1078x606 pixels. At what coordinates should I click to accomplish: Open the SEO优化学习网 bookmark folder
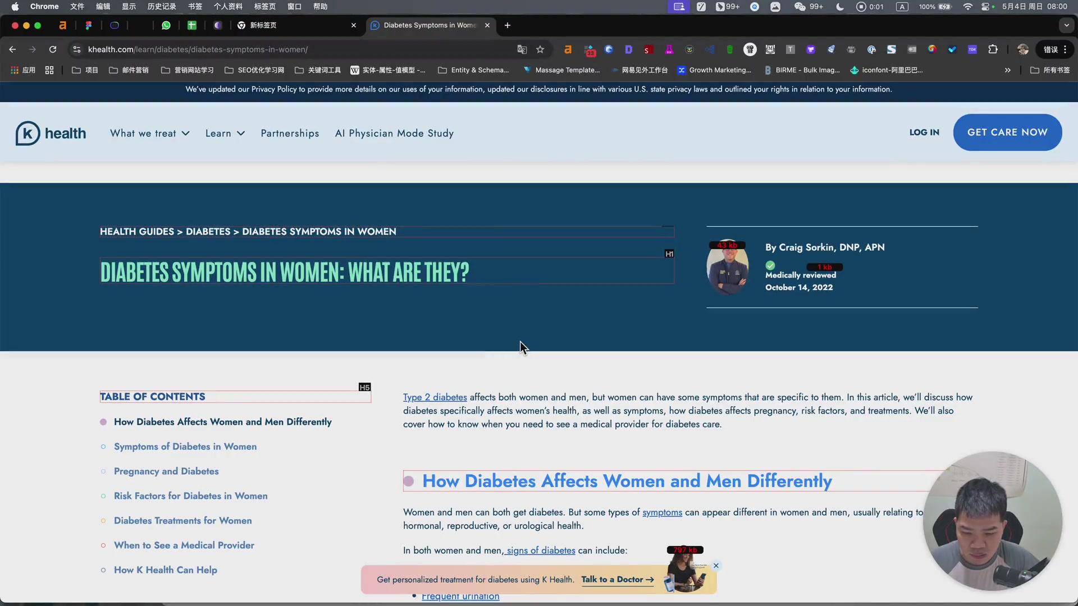click(x=254, y=70)
